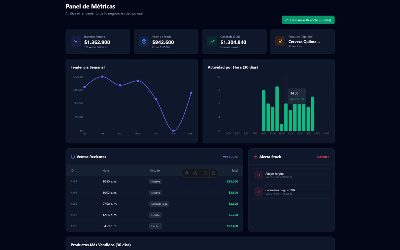Click the trending arrow icon in Ganancia card

click(212, 41)
